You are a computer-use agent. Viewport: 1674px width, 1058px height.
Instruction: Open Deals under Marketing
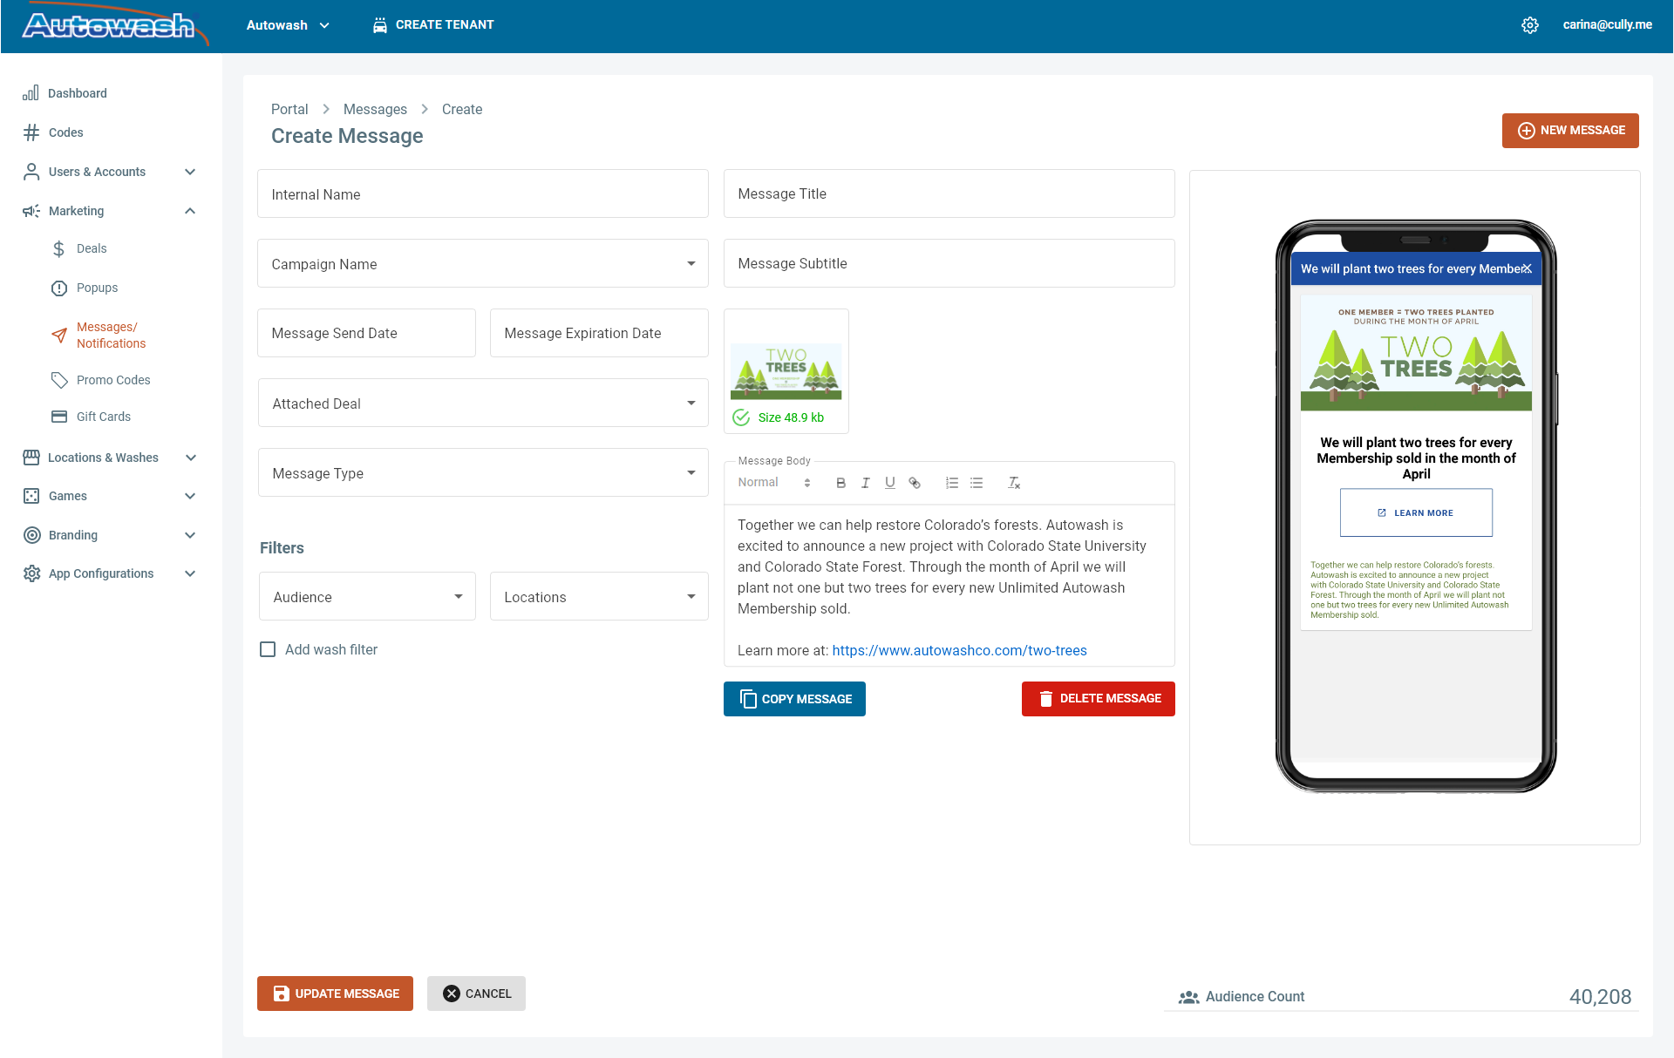[x=92, y=248]
